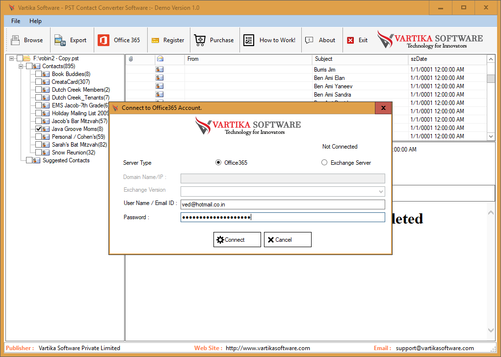
Task: Click contact card icon in Ben Ami Elan row
Action: [159, 77]
